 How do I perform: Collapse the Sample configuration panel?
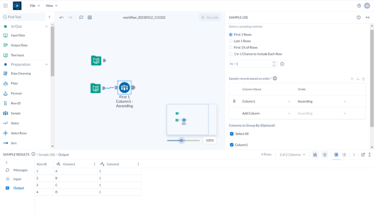coord(368,18)
